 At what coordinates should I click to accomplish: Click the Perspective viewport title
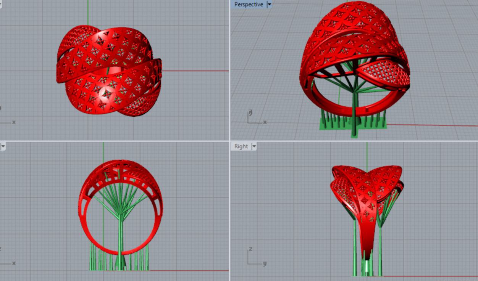coord(249,5)
